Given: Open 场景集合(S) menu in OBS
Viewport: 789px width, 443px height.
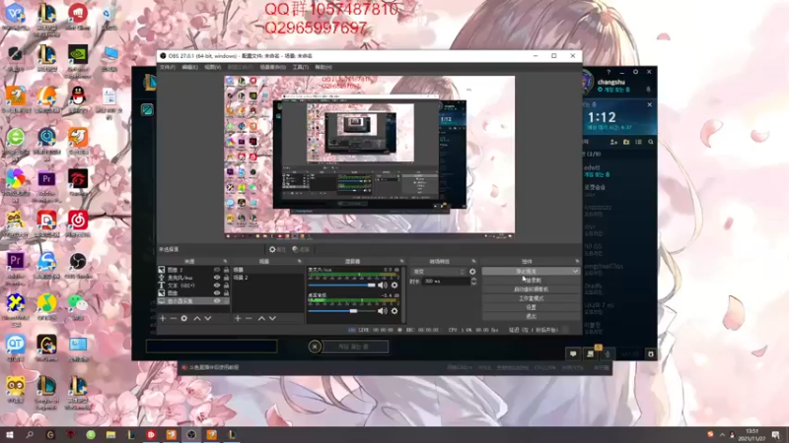Looking at the screenshot, I should (273, 67).
